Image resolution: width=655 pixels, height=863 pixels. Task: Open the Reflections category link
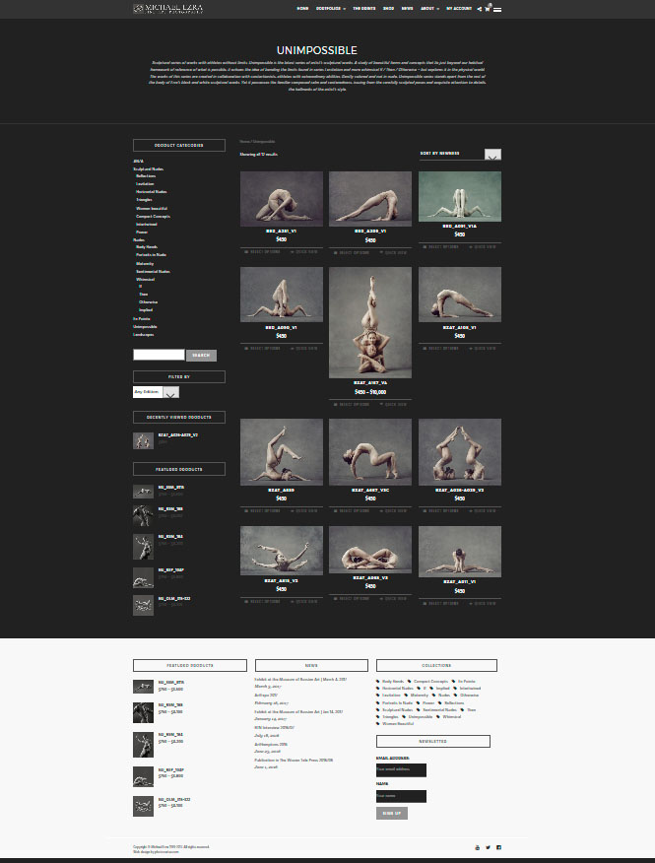pos(146,176)
